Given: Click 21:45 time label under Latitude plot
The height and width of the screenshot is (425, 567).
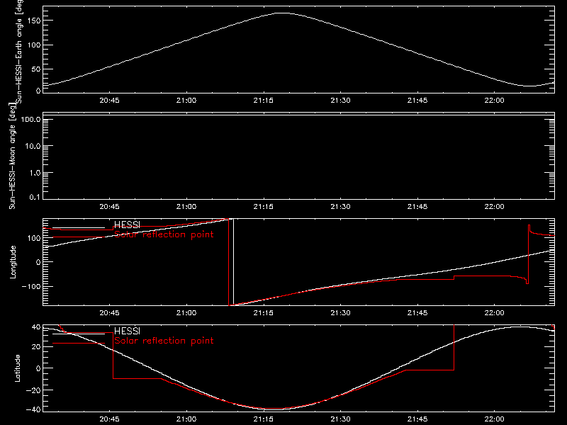Looking at the screenshot, I should point(417,419).
